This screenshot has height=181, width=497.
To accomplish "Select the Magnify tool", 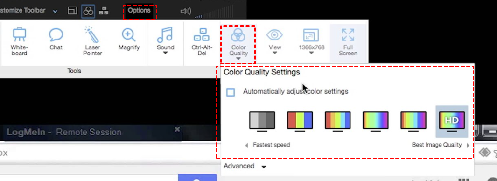I will coord(129,40).
